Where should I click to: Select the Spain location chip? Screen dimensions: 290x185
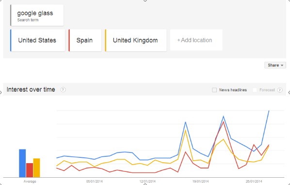tap(85, 40)
